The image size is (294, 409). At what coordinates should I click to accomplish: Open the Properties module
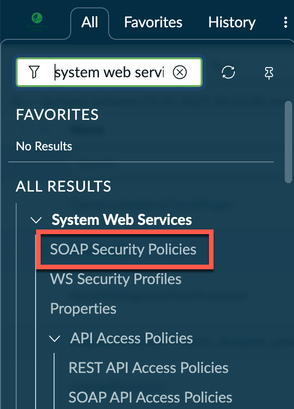[x=83, y=309]
